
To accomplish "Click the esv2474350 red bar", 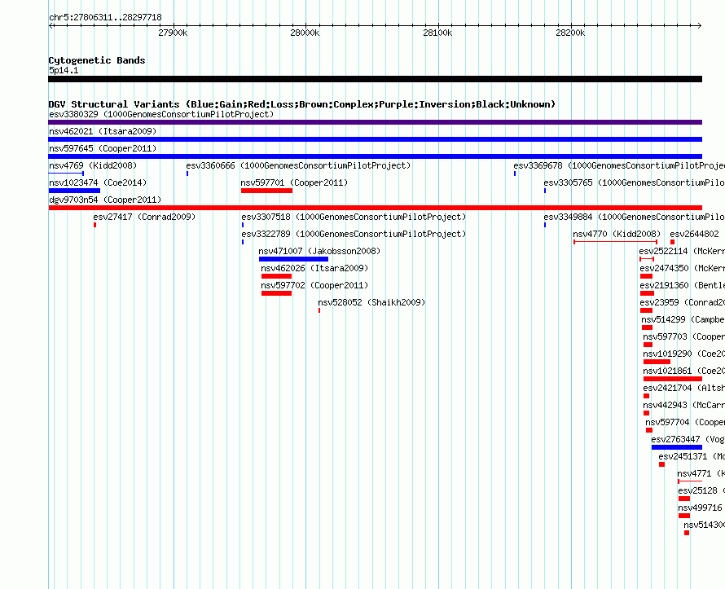I will [647, 276].
